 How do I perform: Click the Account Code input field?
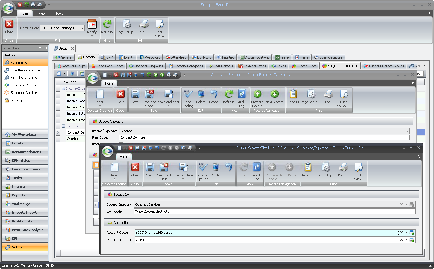[266, 233]
